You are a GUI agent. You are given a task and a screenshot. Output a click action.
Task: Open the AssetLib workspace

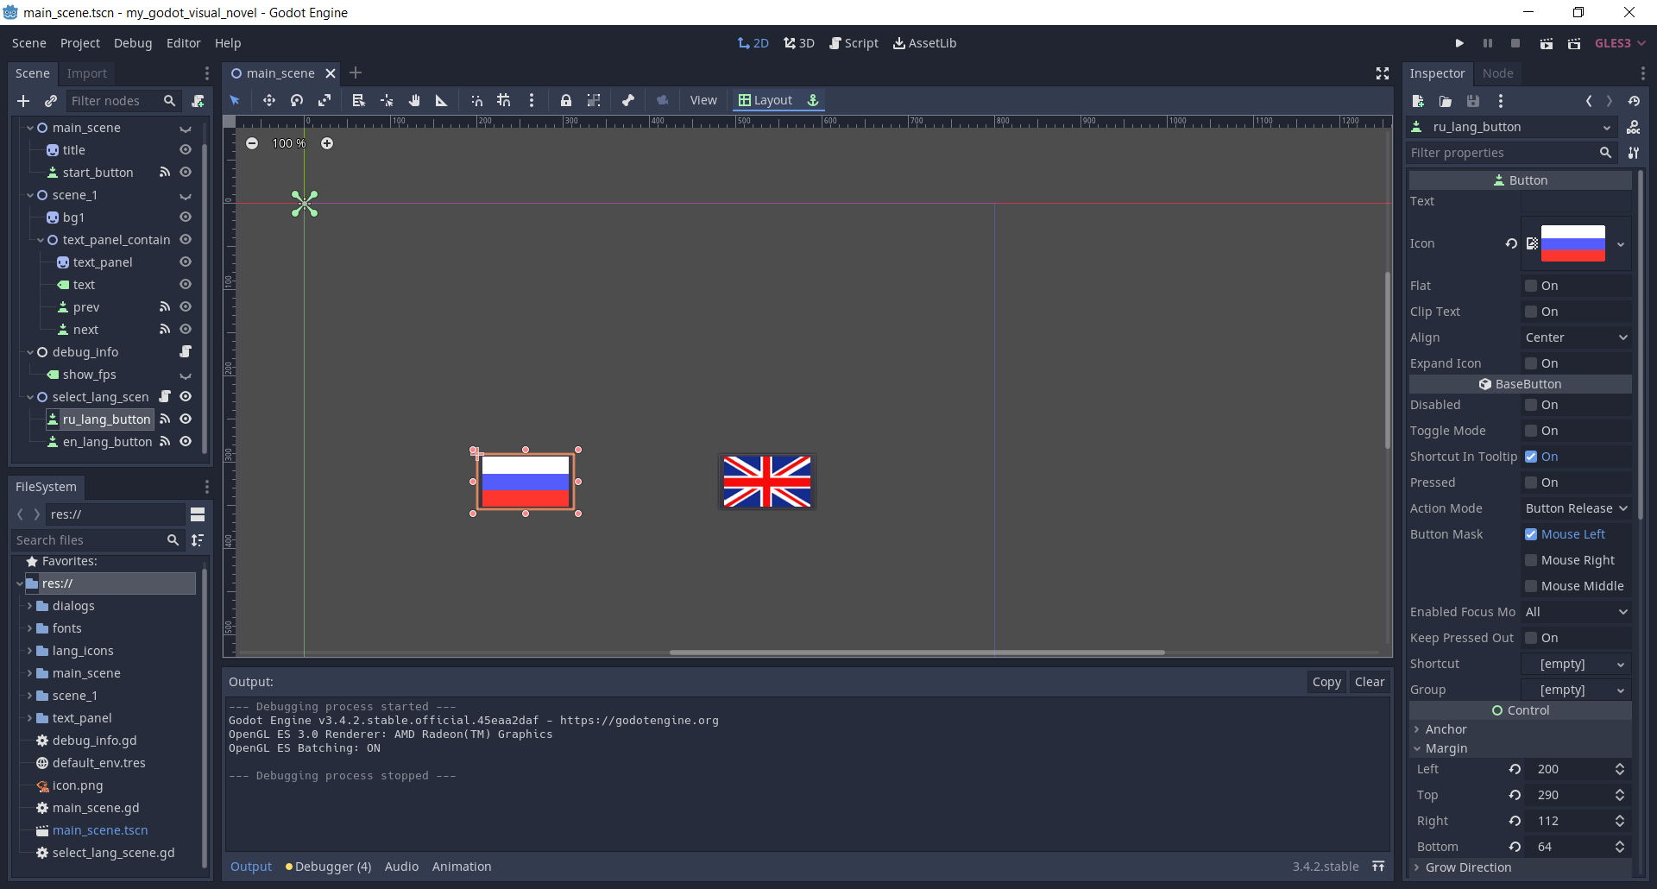[x=924, y=43]
